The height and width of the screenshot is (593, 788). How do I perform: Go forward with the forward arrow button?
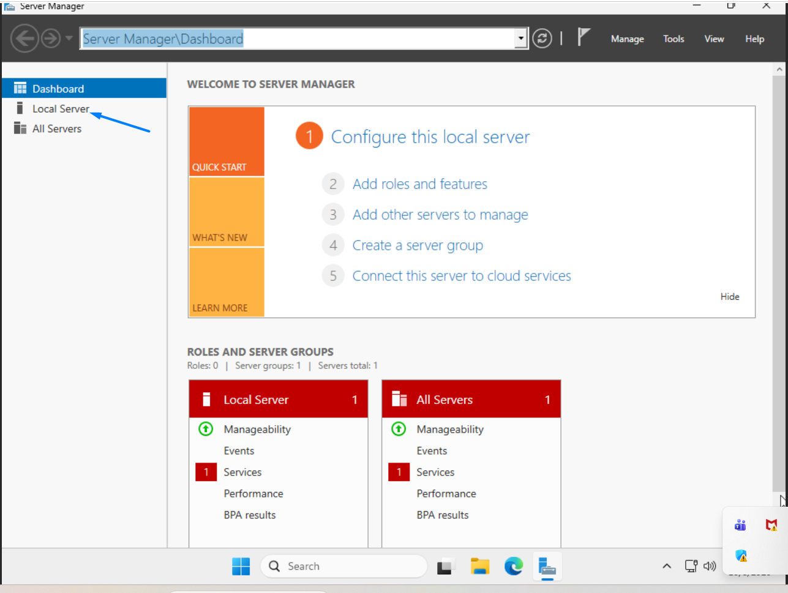tap(51, 39)
